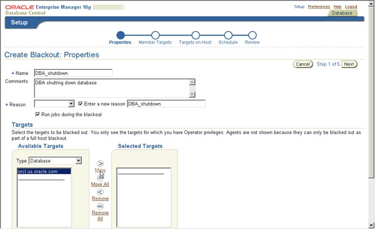Viewport: 375px width, 229px height.
Task: Click the Remove left-arrow icon
Action: 100,192
